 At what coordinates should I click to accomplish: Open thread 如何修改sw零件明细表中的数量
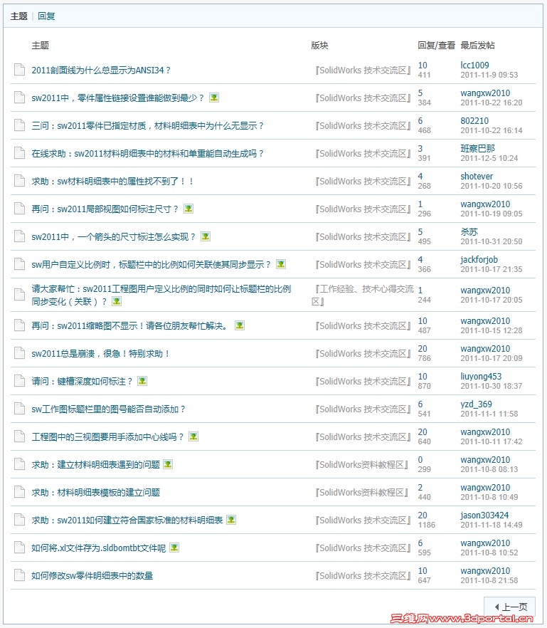click(x=92, y=575)
